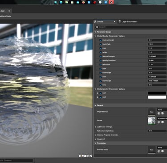
Task: Click the DepthFade value field 10.0
Action: (x=157, y=44)
